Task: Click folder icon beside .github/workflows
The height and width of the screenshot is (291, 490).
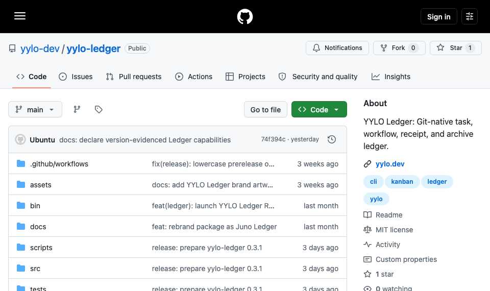Action: coord(21,163)
